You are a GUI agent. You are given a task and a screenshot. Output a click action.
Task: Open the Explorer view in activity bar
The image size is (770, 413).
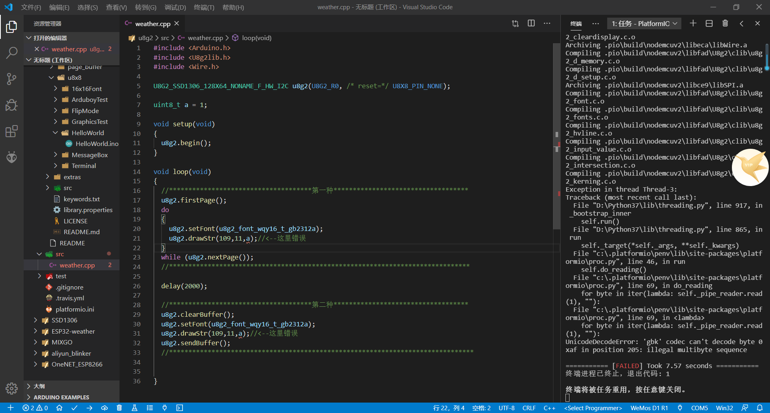coord(12,27)
